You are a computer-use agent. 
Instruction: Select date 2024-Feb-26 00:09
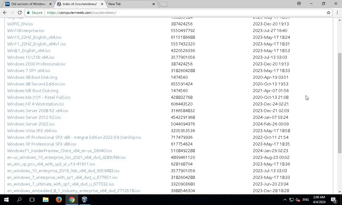(271, 124)
